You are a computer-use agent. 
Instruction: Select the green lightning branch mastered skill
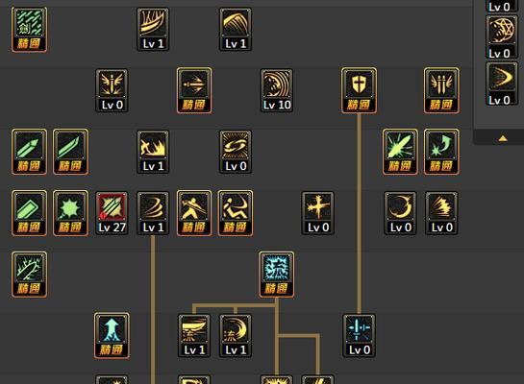tap(30, 275)
